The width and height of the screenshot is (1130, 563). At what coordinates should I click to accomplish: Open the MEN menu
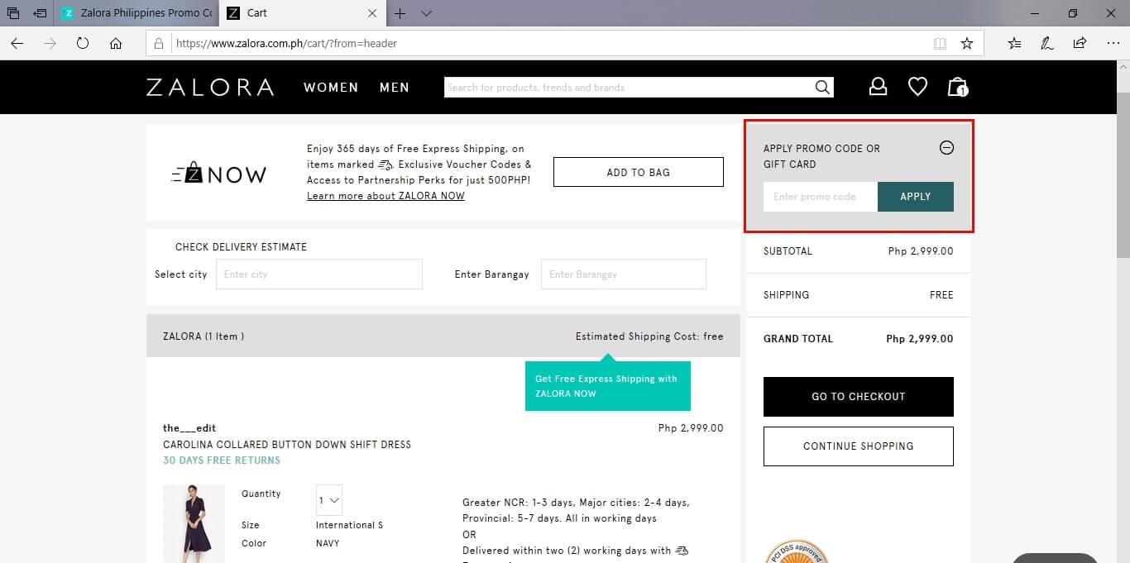point(395,87)
